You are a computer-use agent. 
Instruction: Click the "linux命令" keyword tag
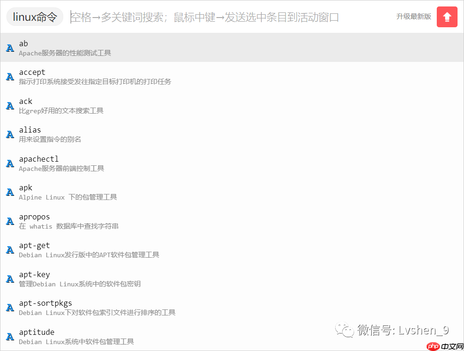(34, 16)
